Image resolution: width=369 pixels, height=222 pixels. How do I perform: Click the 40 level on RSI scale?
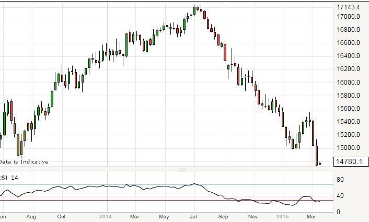click(340, 196)
